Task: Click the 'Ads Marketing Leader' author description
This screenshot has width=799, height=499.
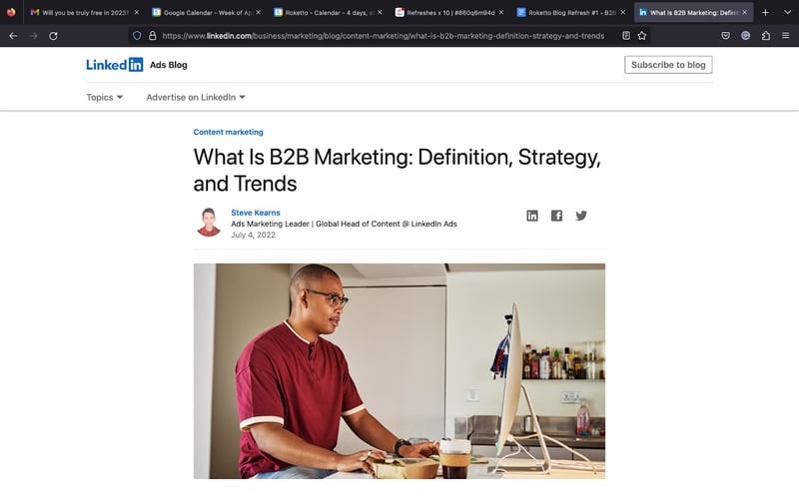Action: 344,224
